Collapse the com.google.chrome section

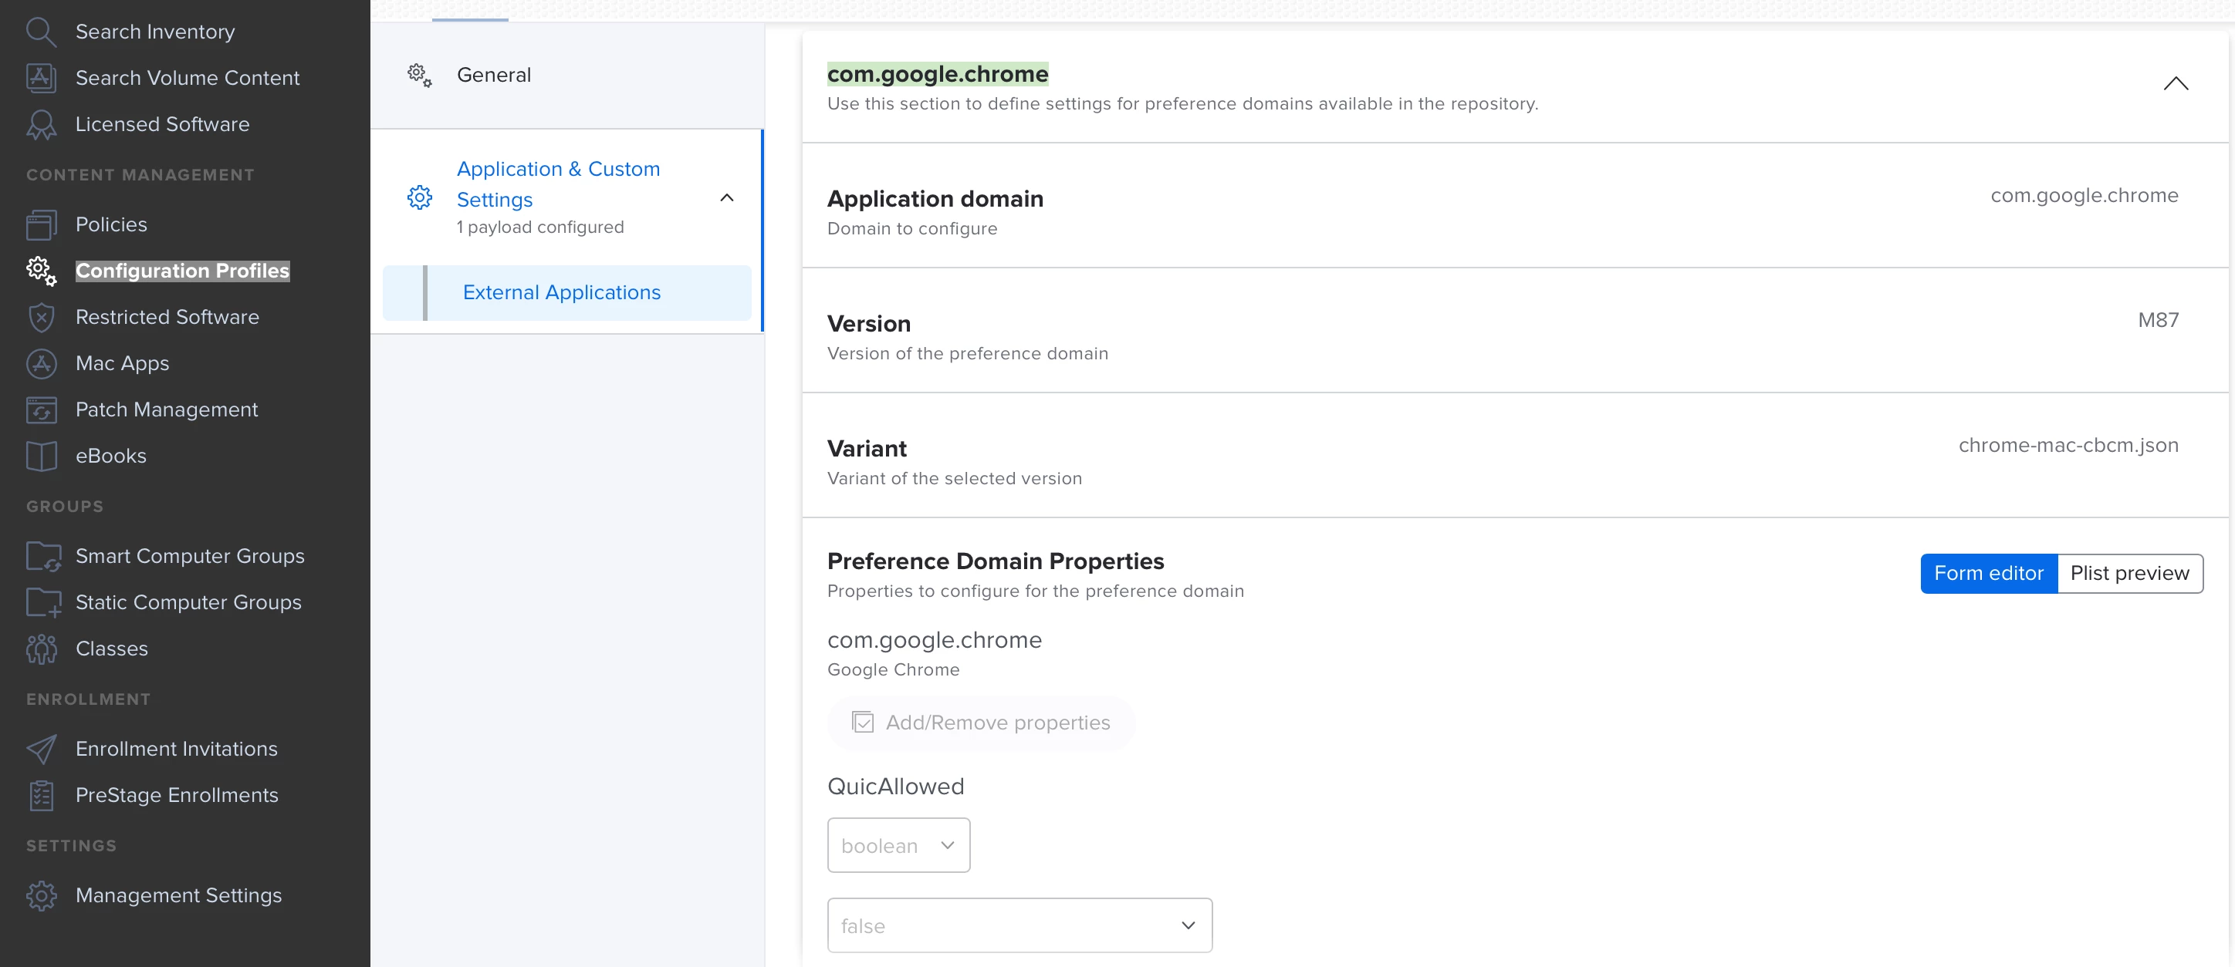(2175, 84)
